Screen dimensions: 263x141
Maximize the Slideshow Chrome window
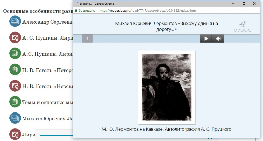coord(244,4)
